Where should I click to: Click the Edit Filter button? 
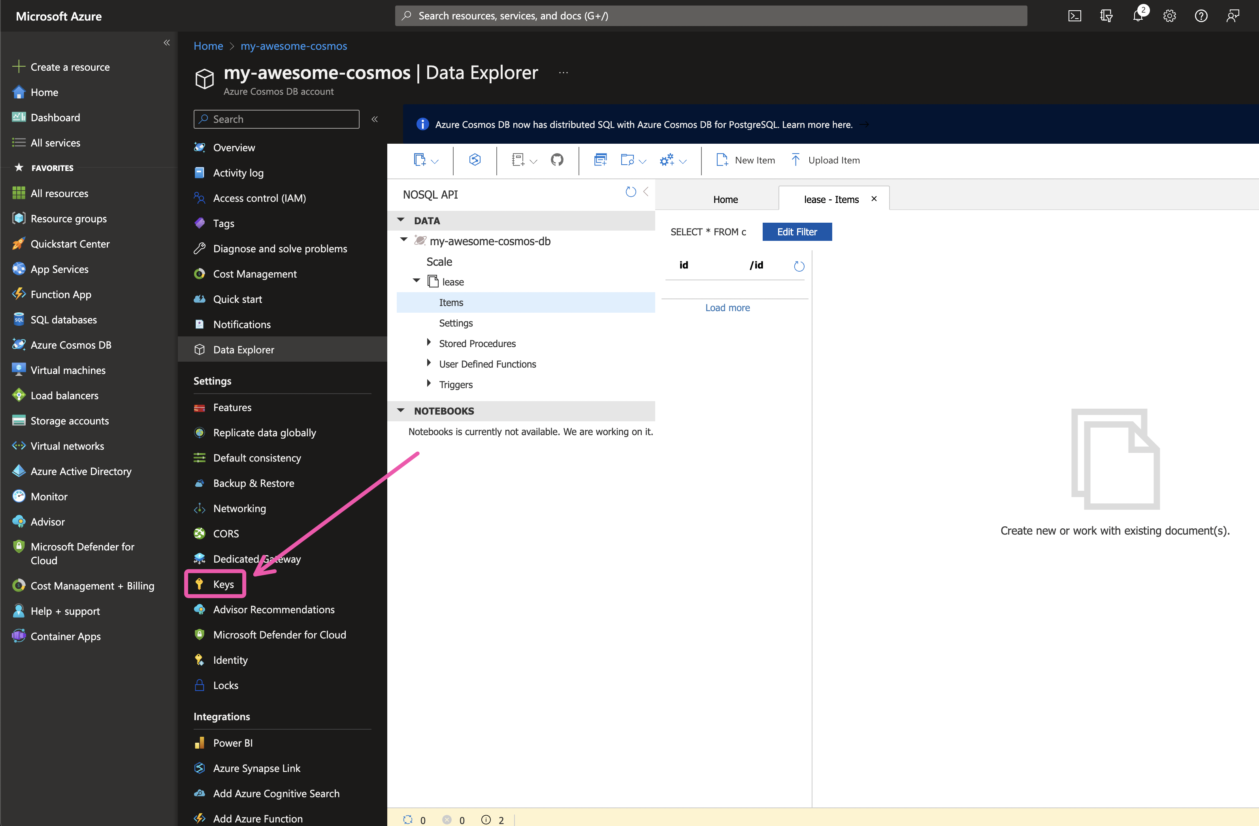(x=796, y=231)
